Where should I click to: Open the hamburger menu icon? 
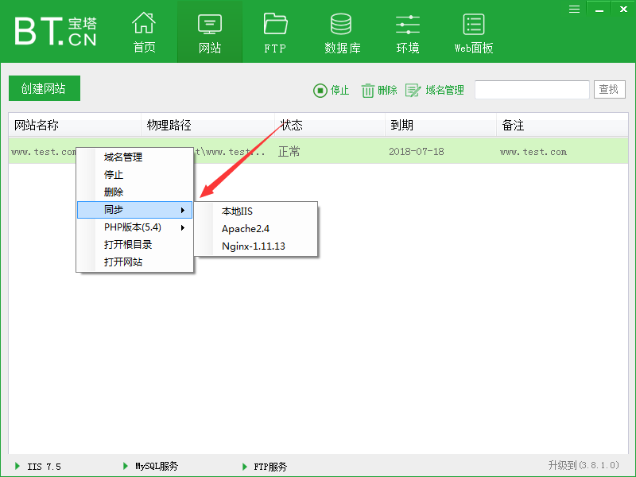coord(574,9)
